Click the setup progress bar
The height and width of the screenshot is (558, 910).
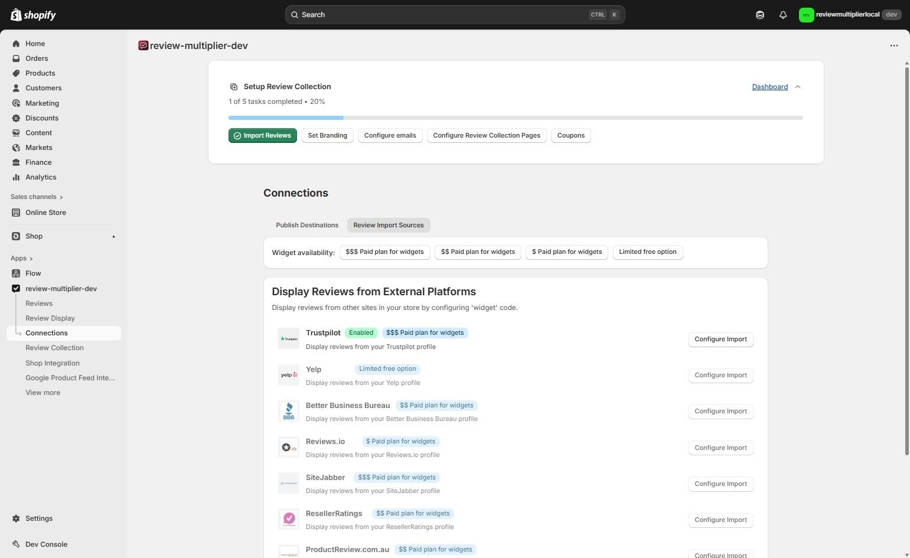point(516,118)
